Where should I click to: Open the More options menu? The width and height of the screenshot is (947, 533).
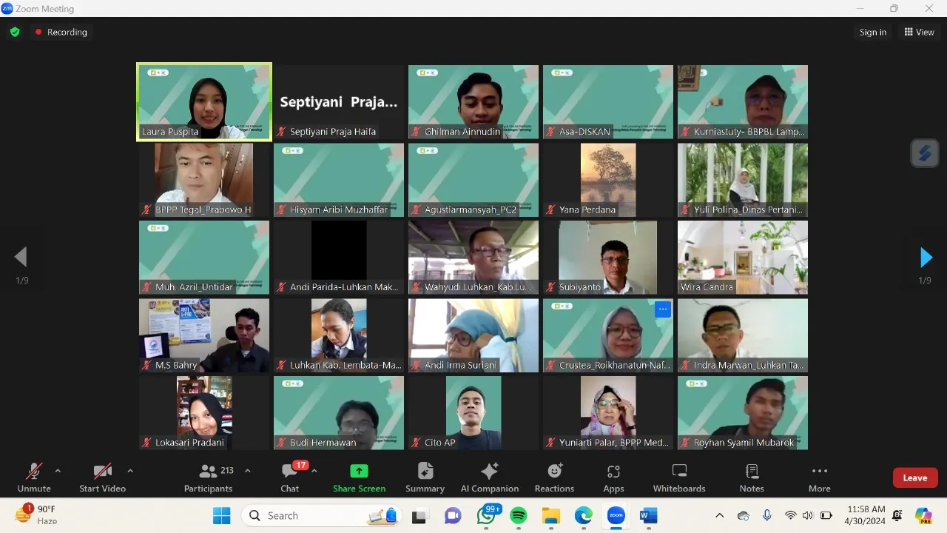(x=819, y=477)
